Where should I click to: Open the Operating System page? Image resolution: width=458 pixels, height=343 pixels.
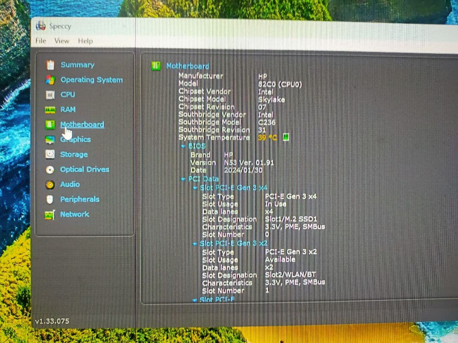click(92, 80)
